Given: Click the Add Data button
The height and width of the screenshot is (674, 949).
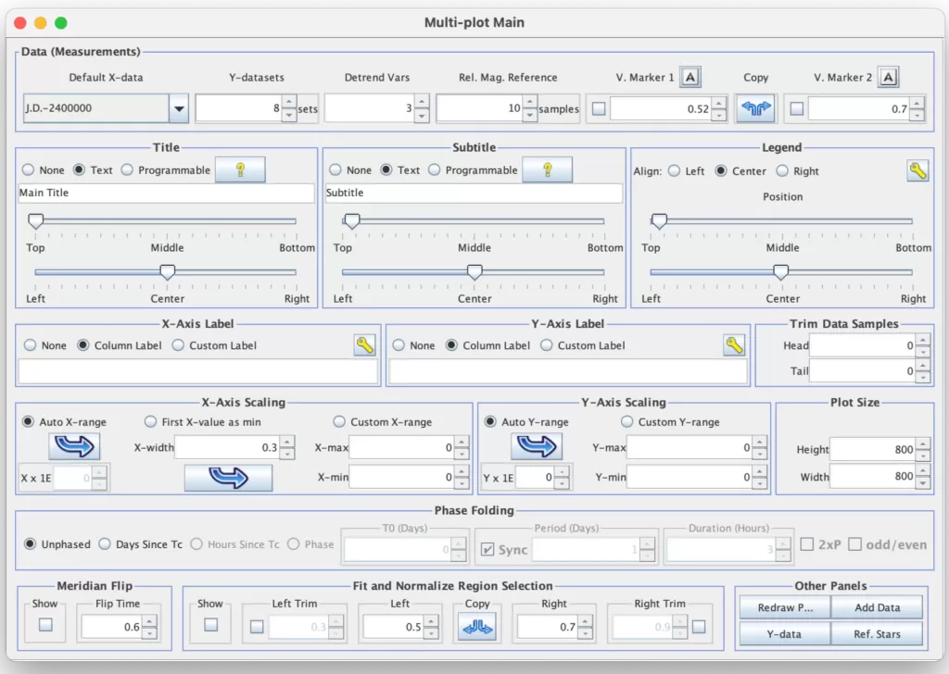Looking at the screenshot, I should pyautogui.click(x=876, y=607).
